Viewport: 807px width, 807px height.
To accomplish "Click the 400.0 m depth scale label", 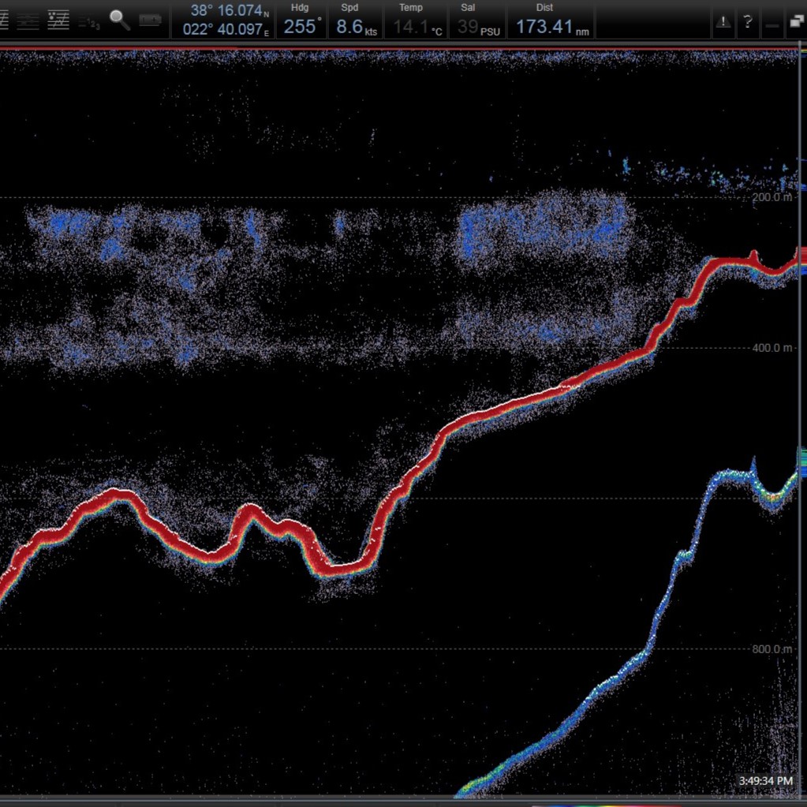I will pos(772,348).
